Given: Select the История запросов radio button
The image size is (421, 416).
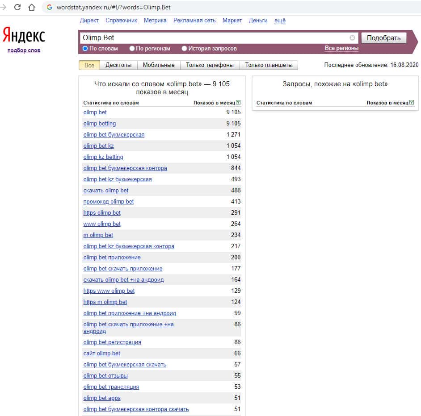Looking at the screenshot, I should pyautogui.click(x=184, y=49).
